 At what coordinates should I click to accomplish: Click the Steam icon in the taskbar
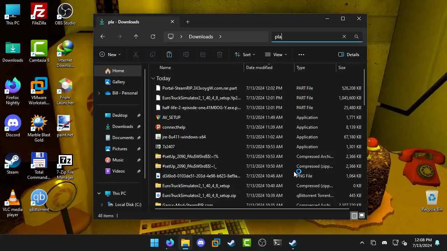pyautogui.click(x=231, y=243)
